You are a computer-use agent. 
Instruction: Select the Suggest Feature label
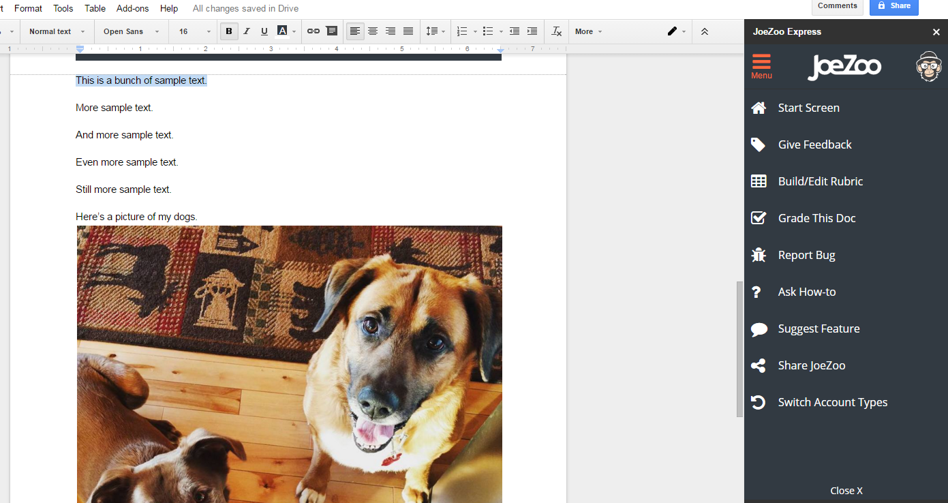(819, 329)
